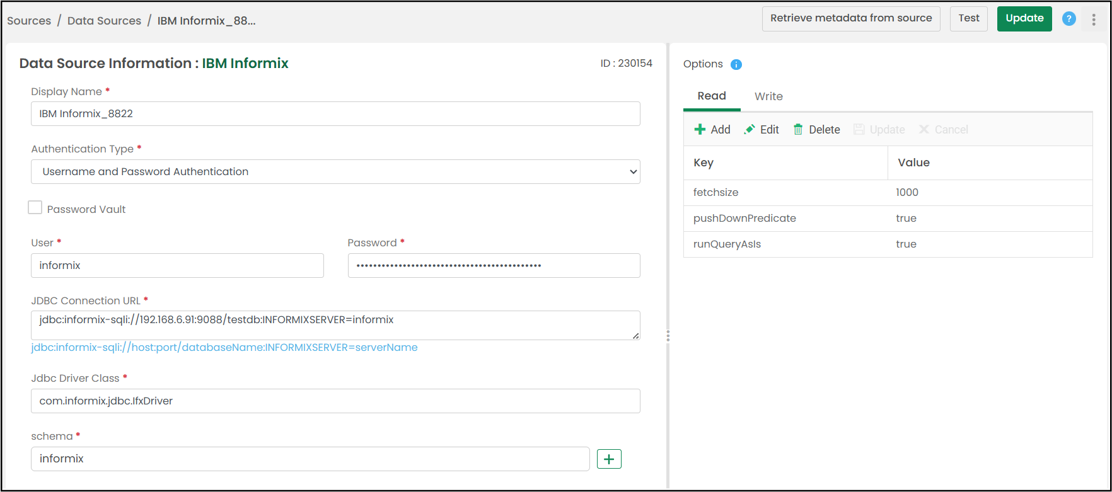This screenshot has height=492, width=1112.
Task: Open the three-dot more options menu
Action: (1094, 20)
